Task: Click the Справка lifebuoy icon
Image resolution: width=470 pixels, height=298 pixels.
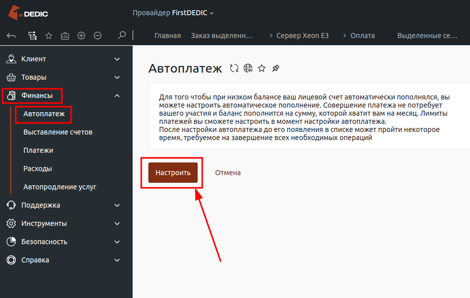Action: click(x=11, y=260)
